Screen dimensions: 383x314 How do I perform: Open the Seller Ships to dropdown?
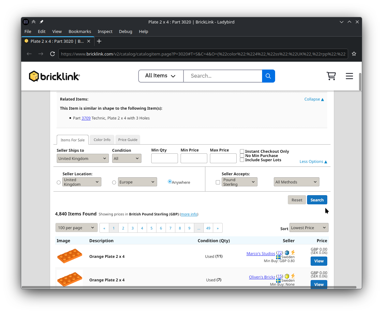pos(82,158)
